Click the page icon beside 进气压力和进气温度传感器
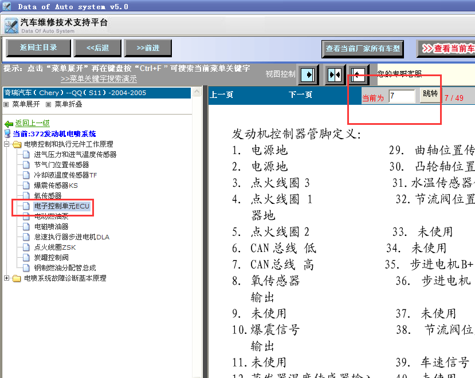Viewport: 475px width, 378px height. pos(26,155)
